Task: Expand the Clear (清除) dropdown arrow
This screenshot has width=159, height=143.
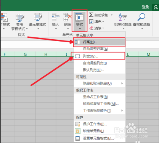Action: 103,28
